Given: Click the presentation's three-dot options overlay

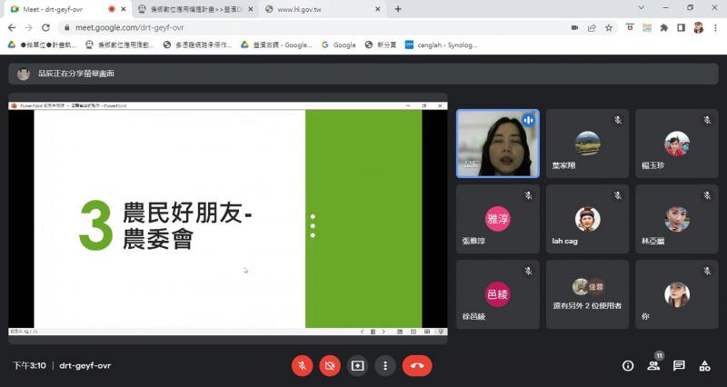Looking at the screenshot, I should (x=313, y=226).
